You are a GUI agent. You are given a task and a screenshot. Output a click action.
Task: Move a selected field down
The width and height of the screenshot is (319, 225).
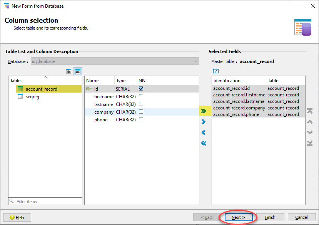pyautogui.click(x=310, y=132)
